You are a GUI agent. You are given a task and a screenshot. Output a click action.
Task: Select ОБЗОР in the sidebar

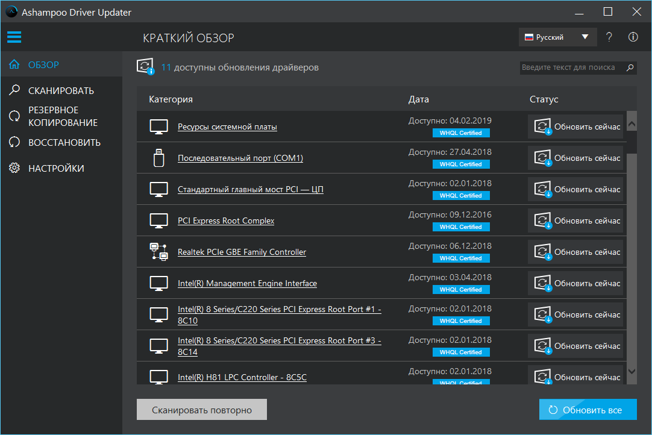pos(61,64)
